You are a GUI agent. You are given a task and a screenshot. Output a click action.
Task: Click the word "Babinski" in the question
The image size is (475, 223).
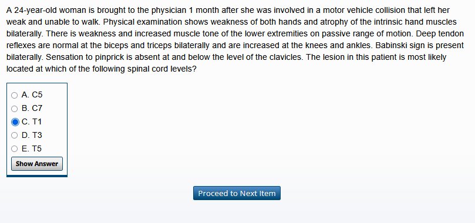pos(389,45)
